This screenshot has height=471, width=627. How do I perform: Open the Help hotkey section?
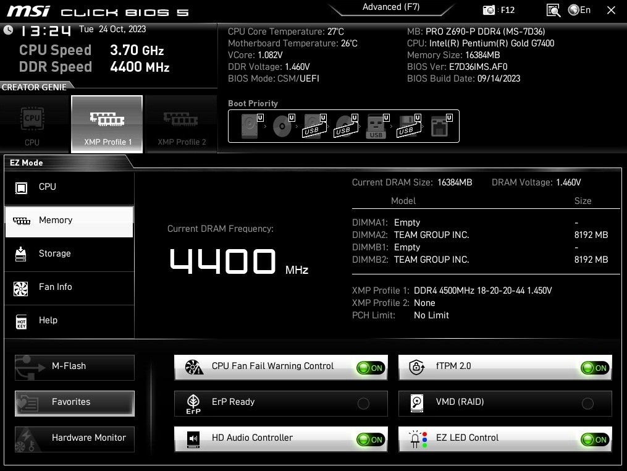(x=69, y=321)
